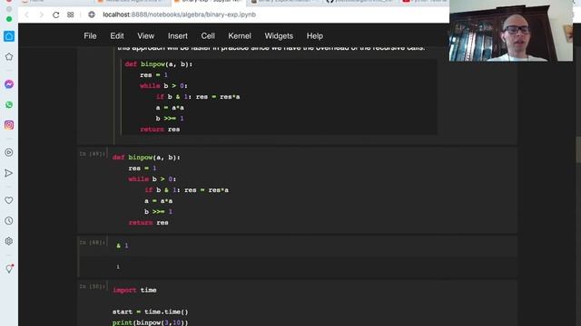This screenshot has width=581, height=326.
Task: Open the Speed Dial grid icon
Action: [x=71, y=14]
